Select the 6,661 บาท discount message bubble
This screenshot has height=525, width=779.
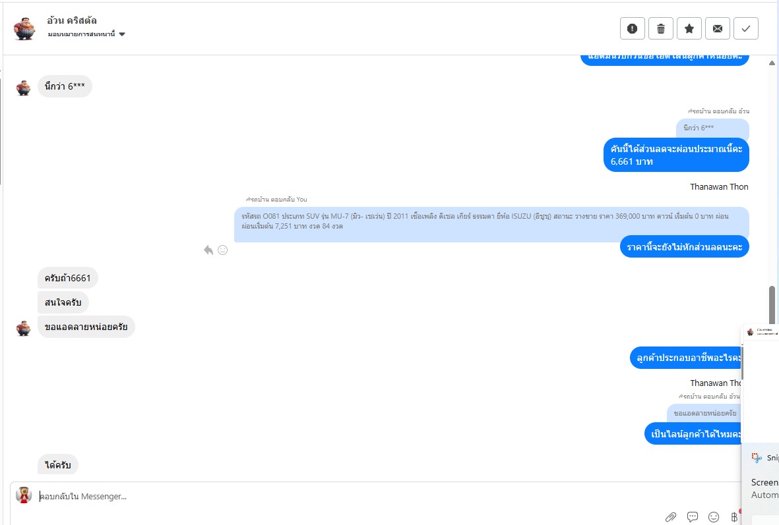676,155
